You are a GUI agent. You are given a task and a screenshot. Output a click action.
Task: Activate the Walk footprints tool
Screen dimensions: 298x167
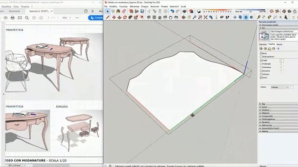pyautogui.click(x=227, y=18)
